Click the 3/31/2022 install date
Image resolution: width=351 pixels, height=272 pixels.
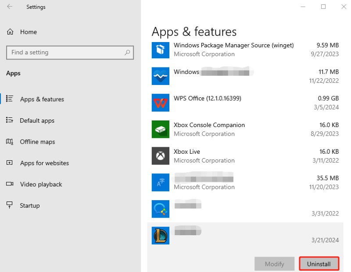tap(325, 213)
